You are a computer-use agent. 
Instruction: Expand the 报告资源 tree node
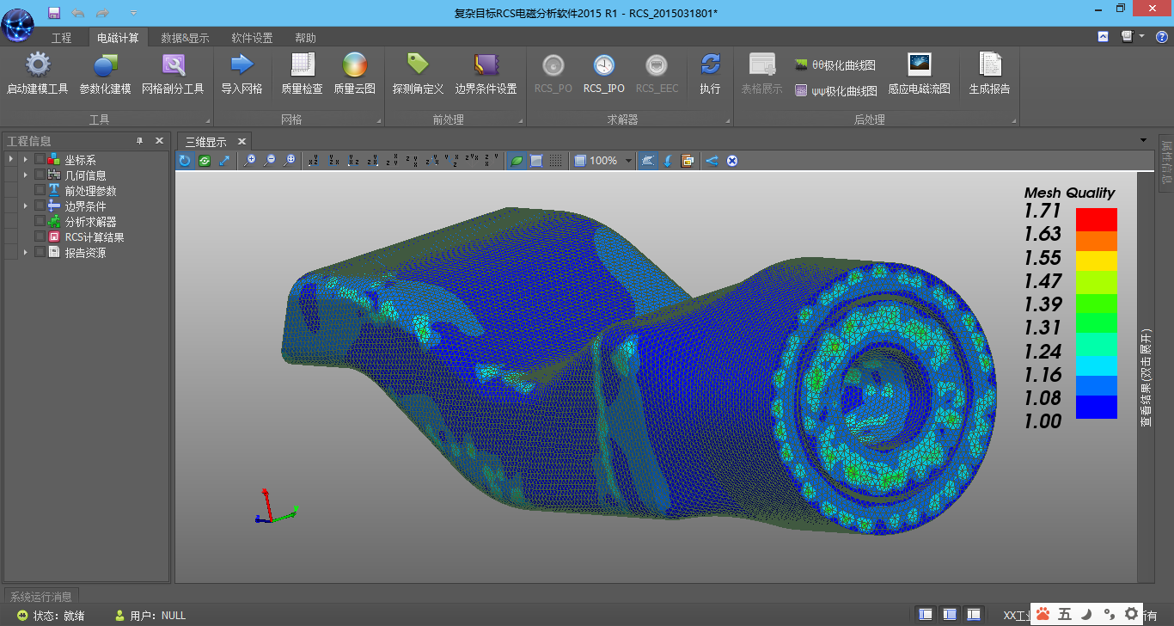[26, 253]
